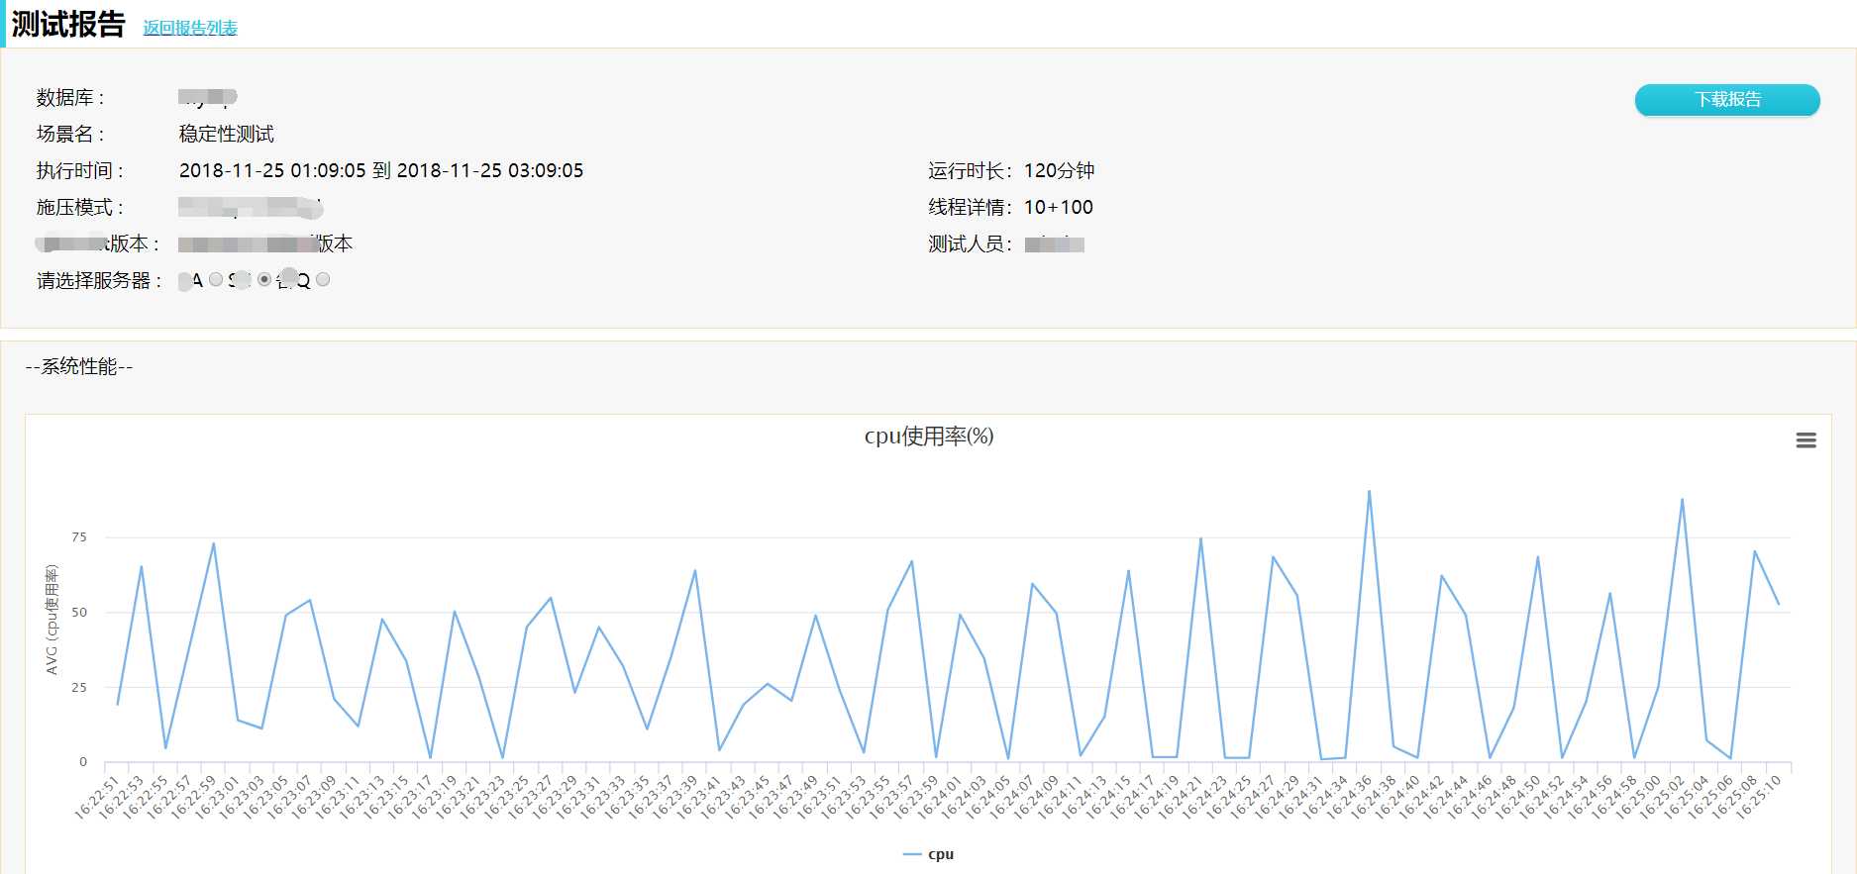Select the server radio button after label Q
The width and height of the screenshot is (1857, 874).
[323, 280]
